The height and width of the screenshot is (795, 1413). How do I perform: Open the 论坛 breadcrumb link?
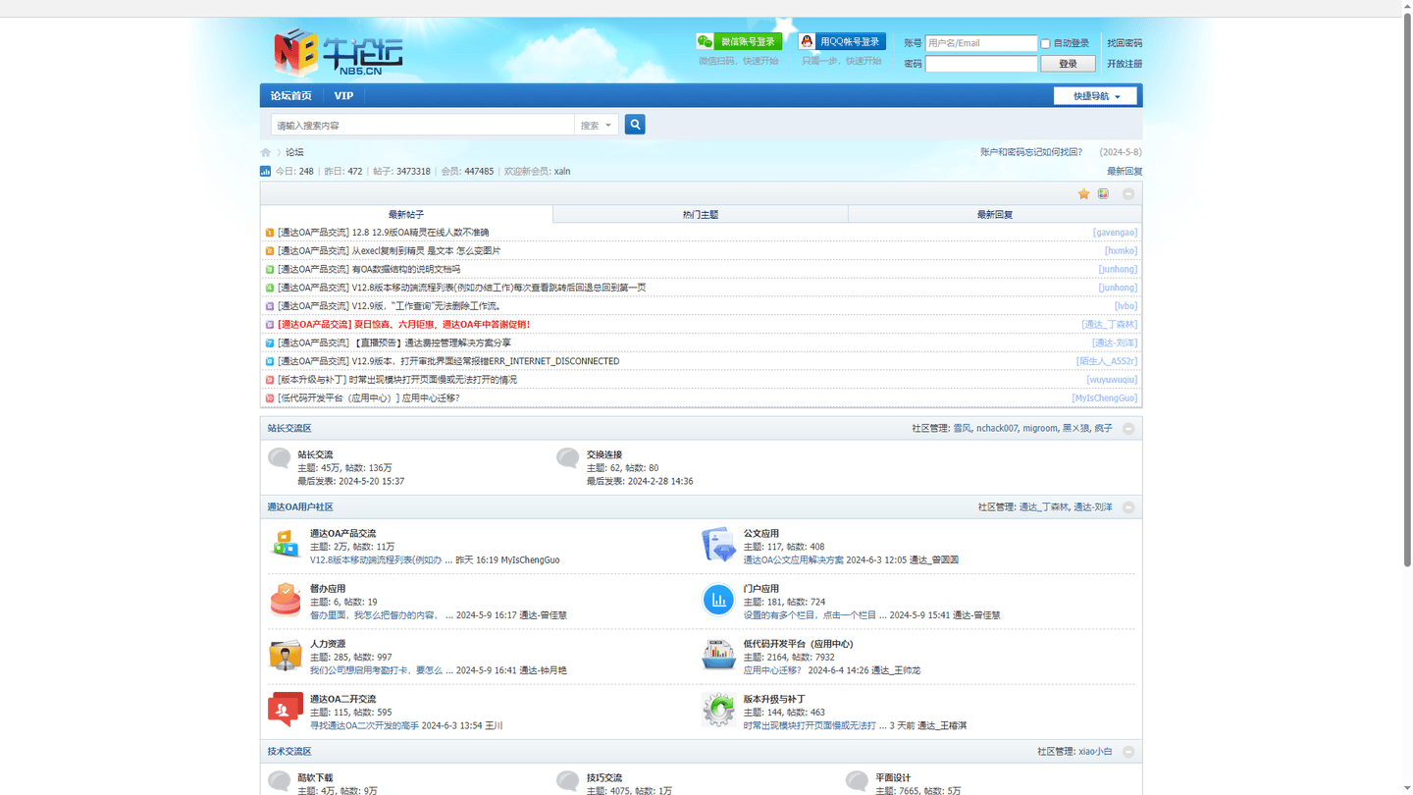pyautogui.click(x=294, y=152)
